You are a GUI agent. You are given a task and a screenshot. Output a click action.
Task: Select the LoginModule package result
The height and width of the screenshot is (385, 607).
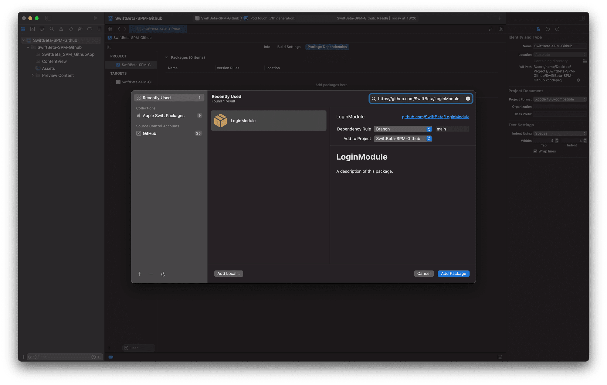[x=269, y=121]
